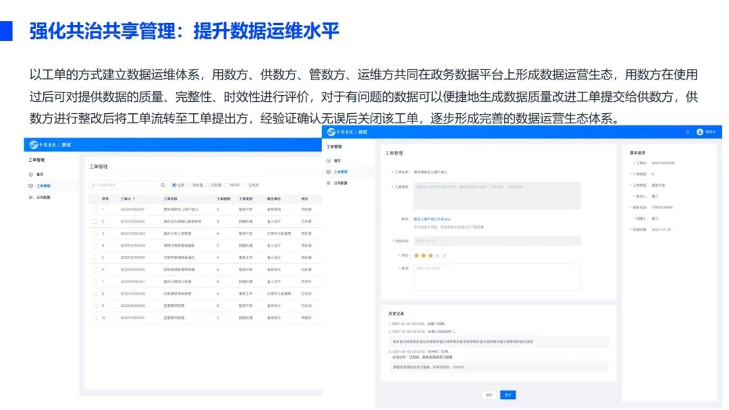
Task: Click the 工单名称 column header
Action: coord(171,199)
